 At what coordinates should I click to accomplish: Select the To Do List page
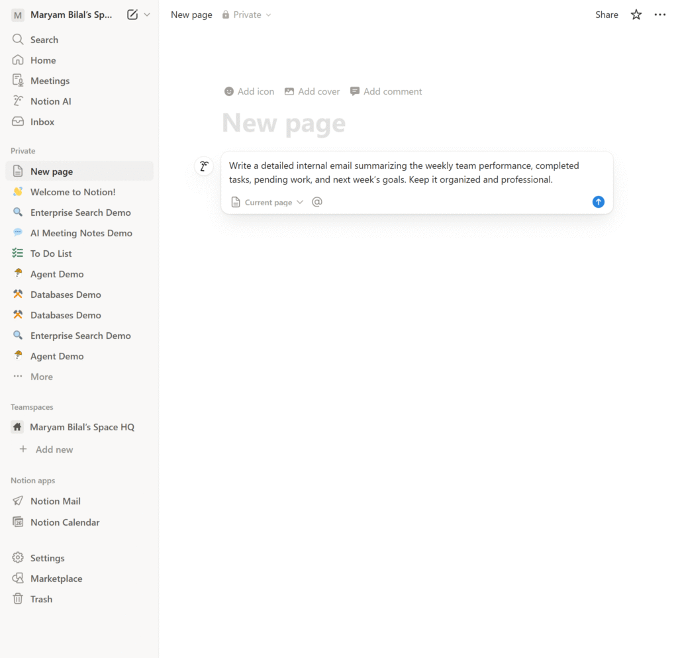point(52,253)
